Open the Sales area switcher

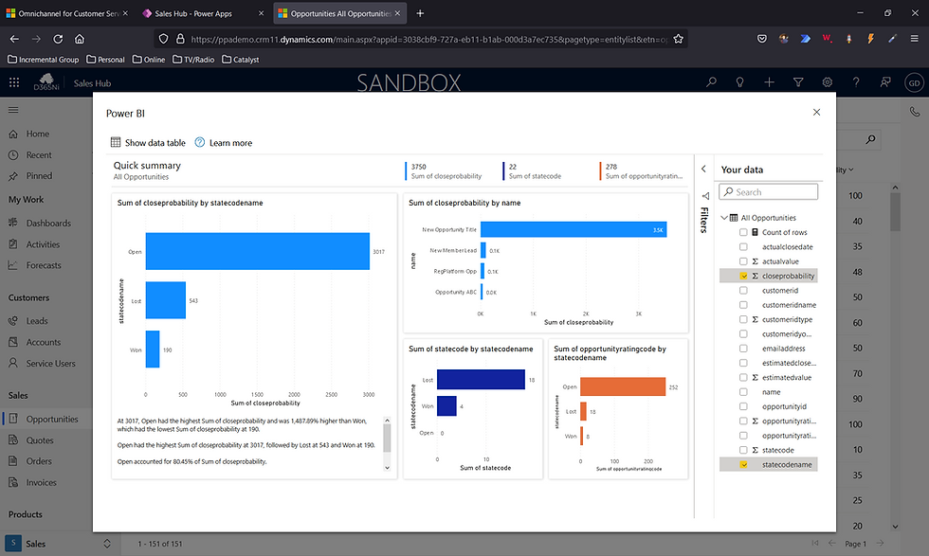tap(59, 544)
